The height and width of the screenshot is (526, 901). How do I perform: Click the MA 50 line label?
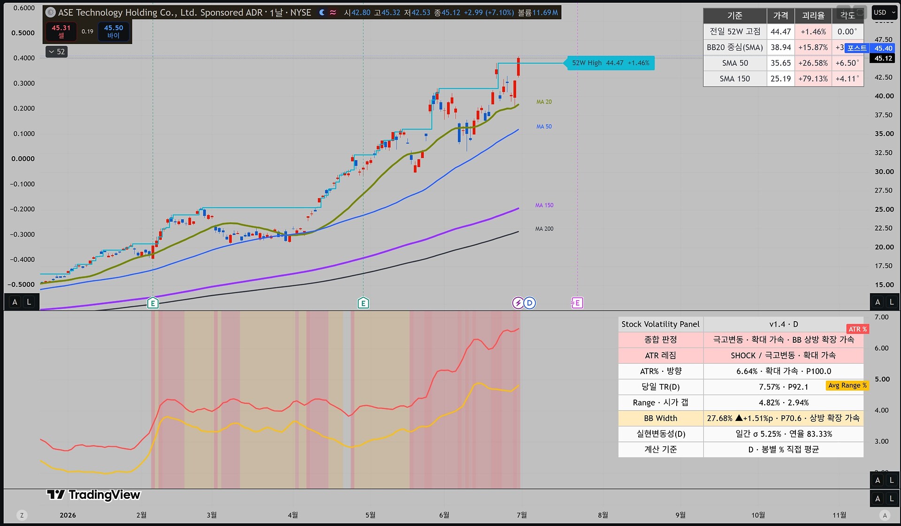[544, 127]
